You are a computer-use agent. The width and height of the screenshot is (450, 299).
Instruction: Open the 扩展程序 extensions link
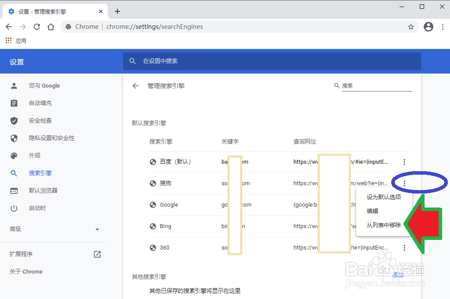pos(21,254)
